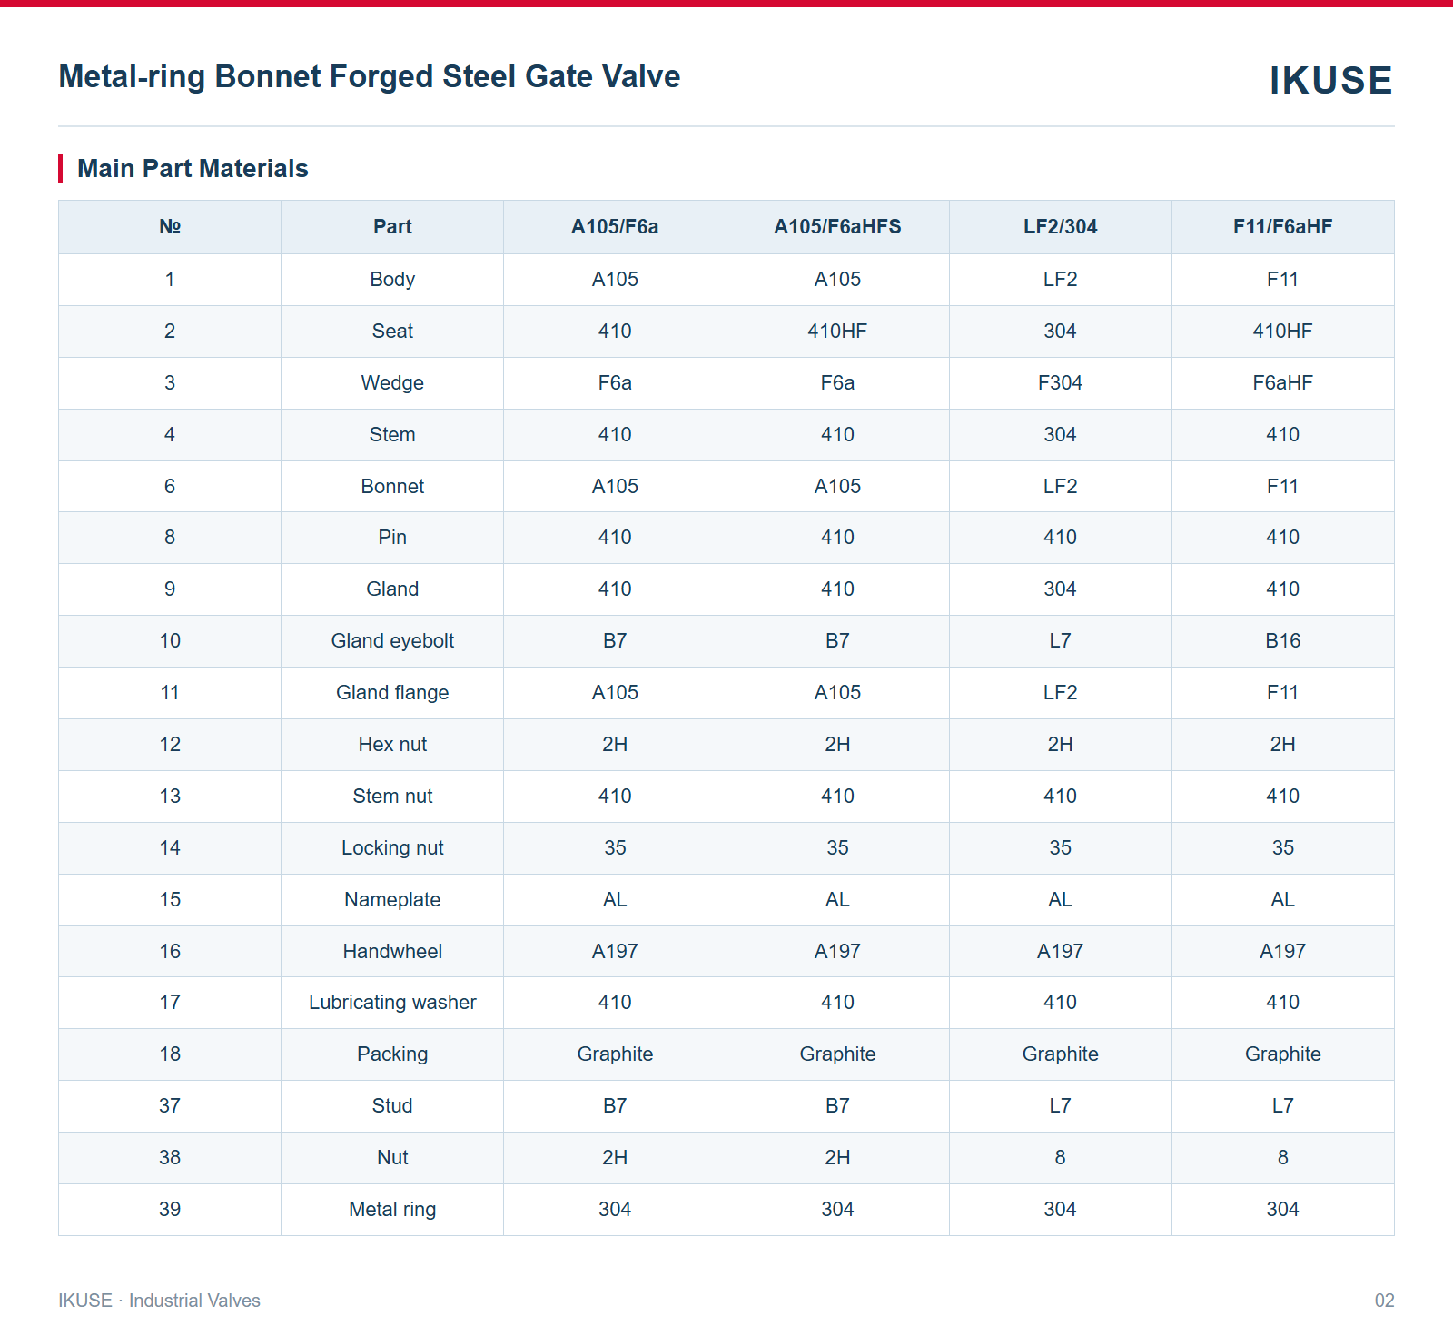This screenshot has width=1453, height=1336.
Task: Select the Locking nut part cell
Action: click(x=392, y=848)
